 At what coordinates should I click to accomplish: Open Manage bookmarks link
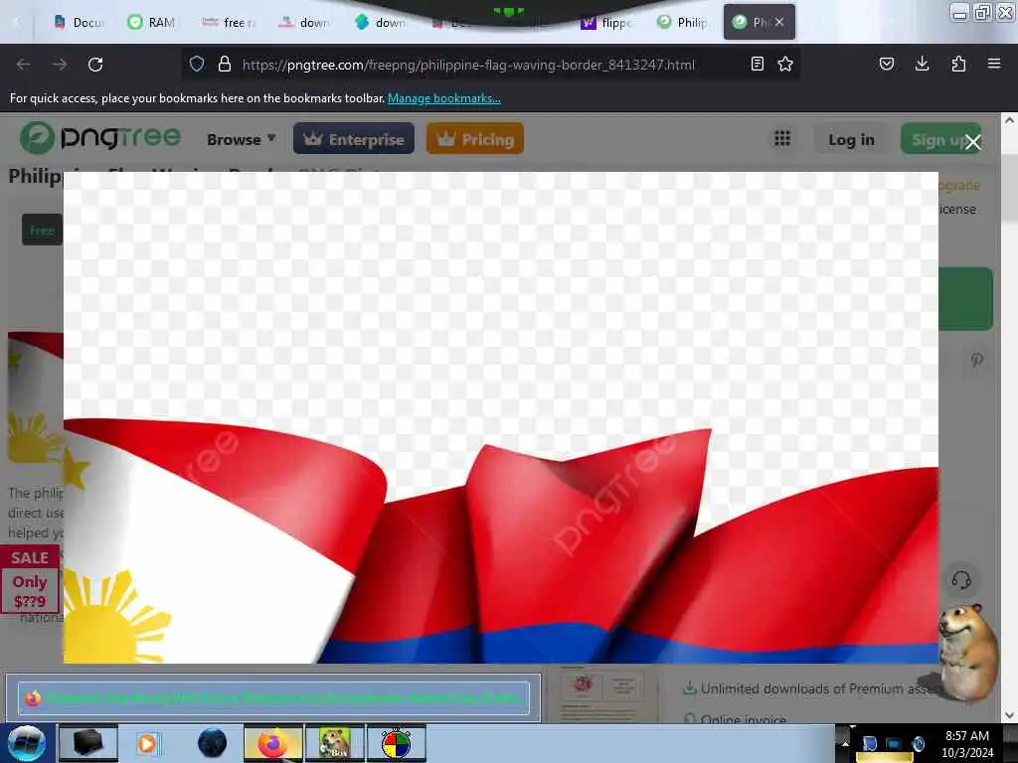coord(444,98)
